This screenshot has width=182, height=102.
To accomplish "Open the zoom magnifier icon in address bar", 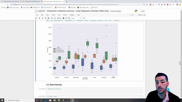I will (144, 5).
